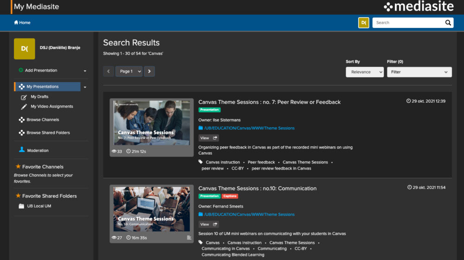Click the 'CC-BY' tag on Peer Review result
Screen dimensions: 464x260
(x=238, y=168)
